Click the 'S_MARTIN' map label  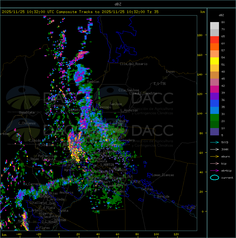[107, 165]
